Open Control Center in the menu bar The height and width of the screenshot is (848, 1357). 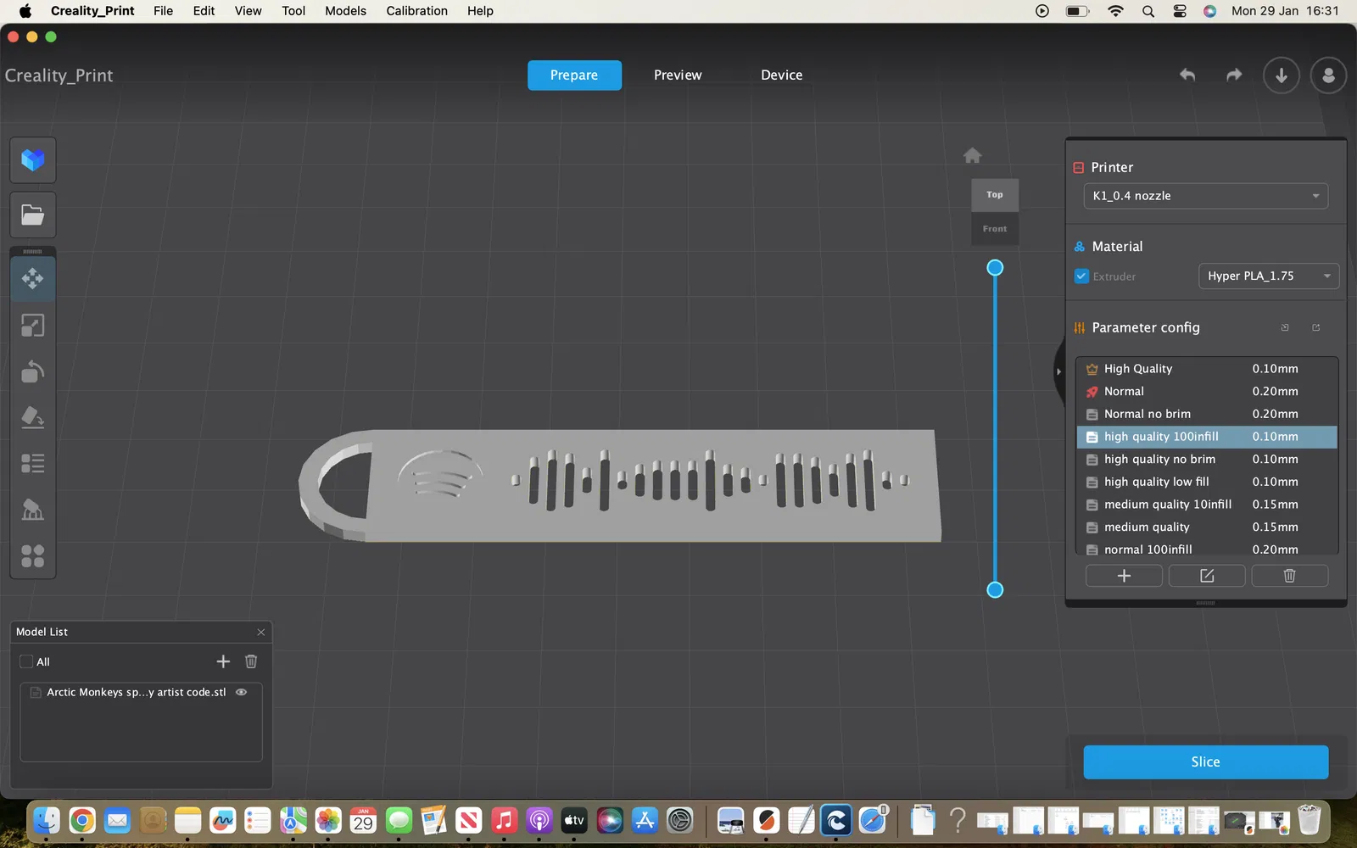coord(1180,11)
